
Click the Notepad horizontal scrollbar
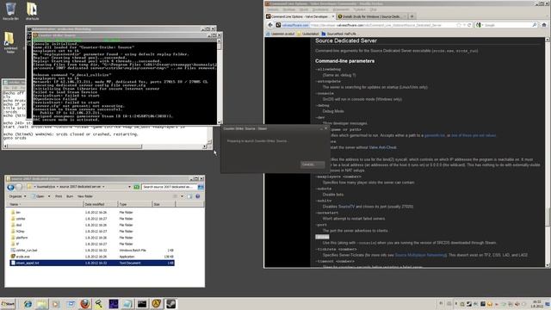pos(104,146)
